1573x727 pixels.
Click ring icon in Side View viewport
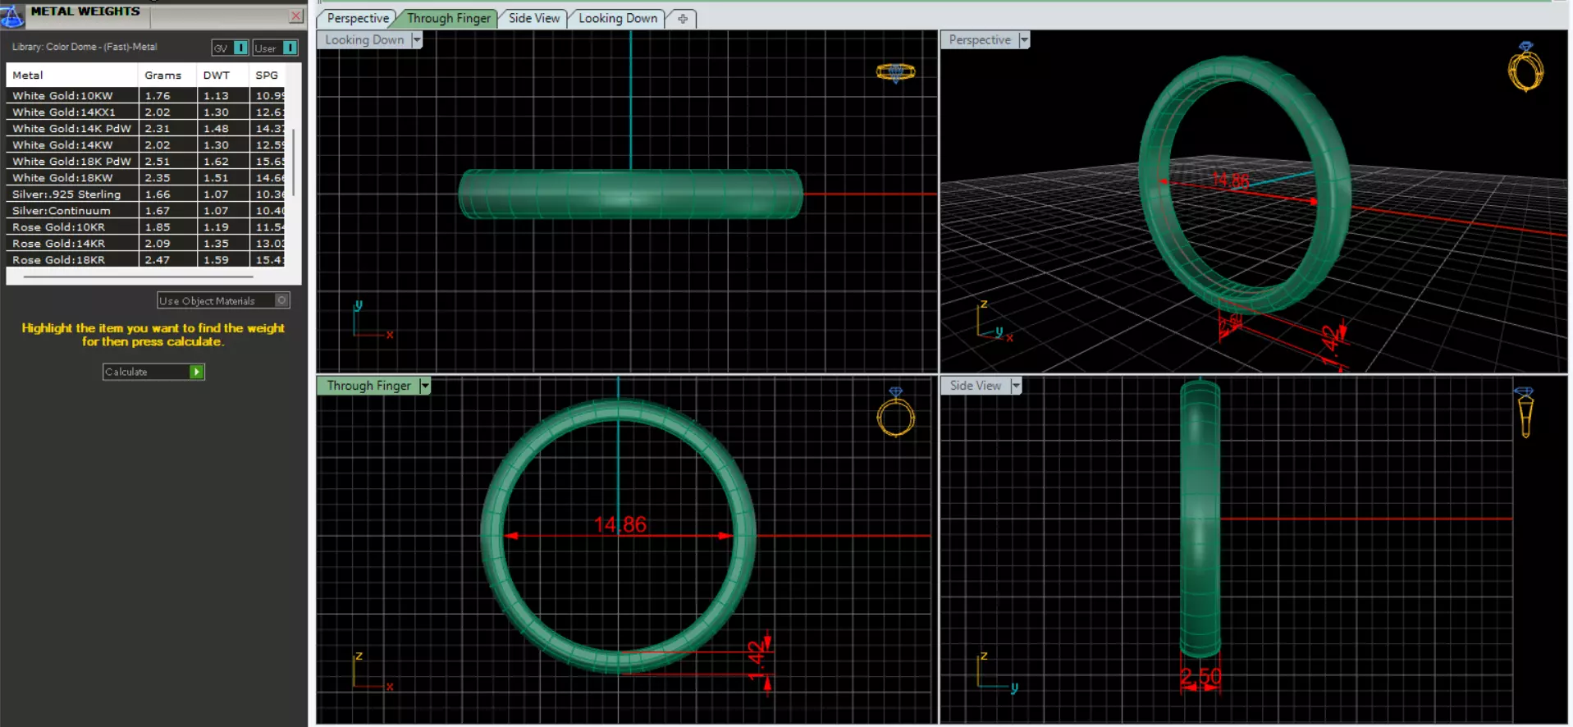(1525, 412)
